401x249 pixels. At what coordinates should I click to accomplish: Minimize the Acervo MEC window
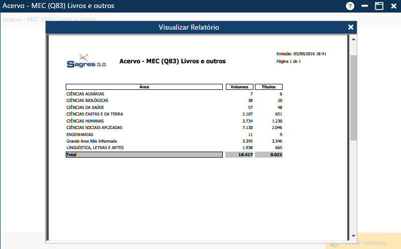click(x=365, y=6)
